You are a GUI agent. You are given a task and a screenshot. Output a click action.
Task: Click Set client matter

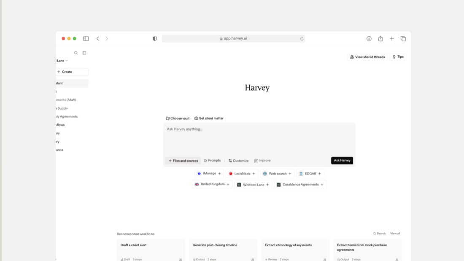click(x=209, y=118)
